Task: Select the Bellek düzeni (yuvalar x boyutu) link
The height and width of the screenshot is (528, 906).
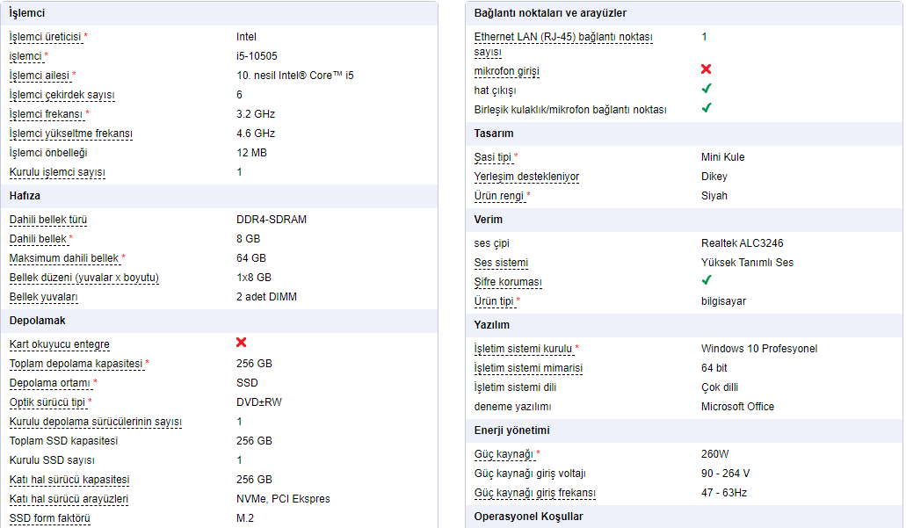Action: click(83, 278)
